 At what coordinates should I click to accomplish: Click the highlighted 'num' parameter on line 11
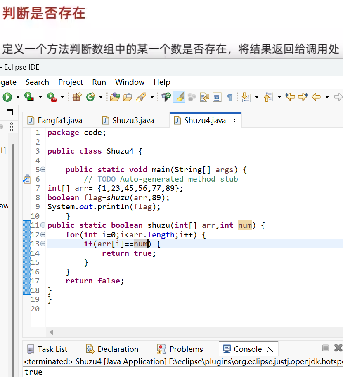[245, 225]
